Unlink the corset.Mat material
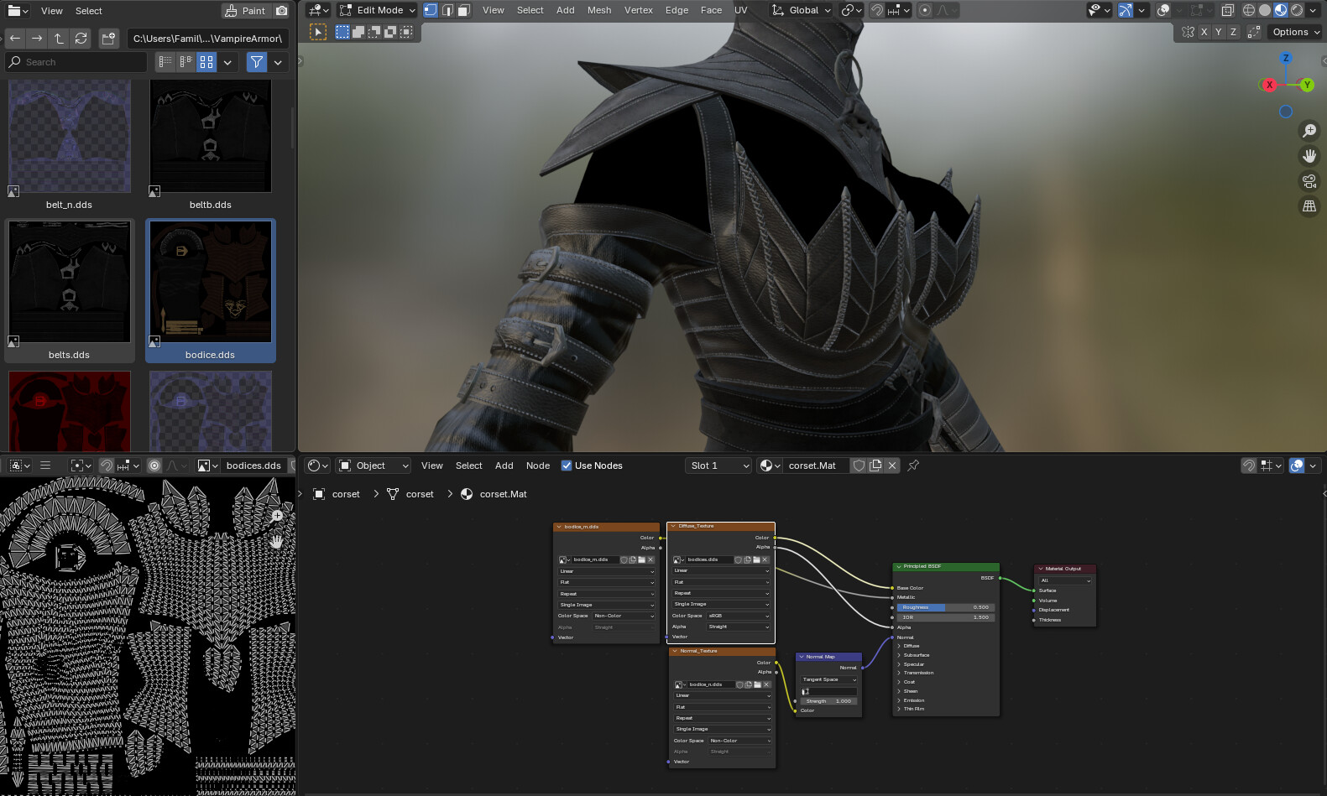 click(891, 466)
